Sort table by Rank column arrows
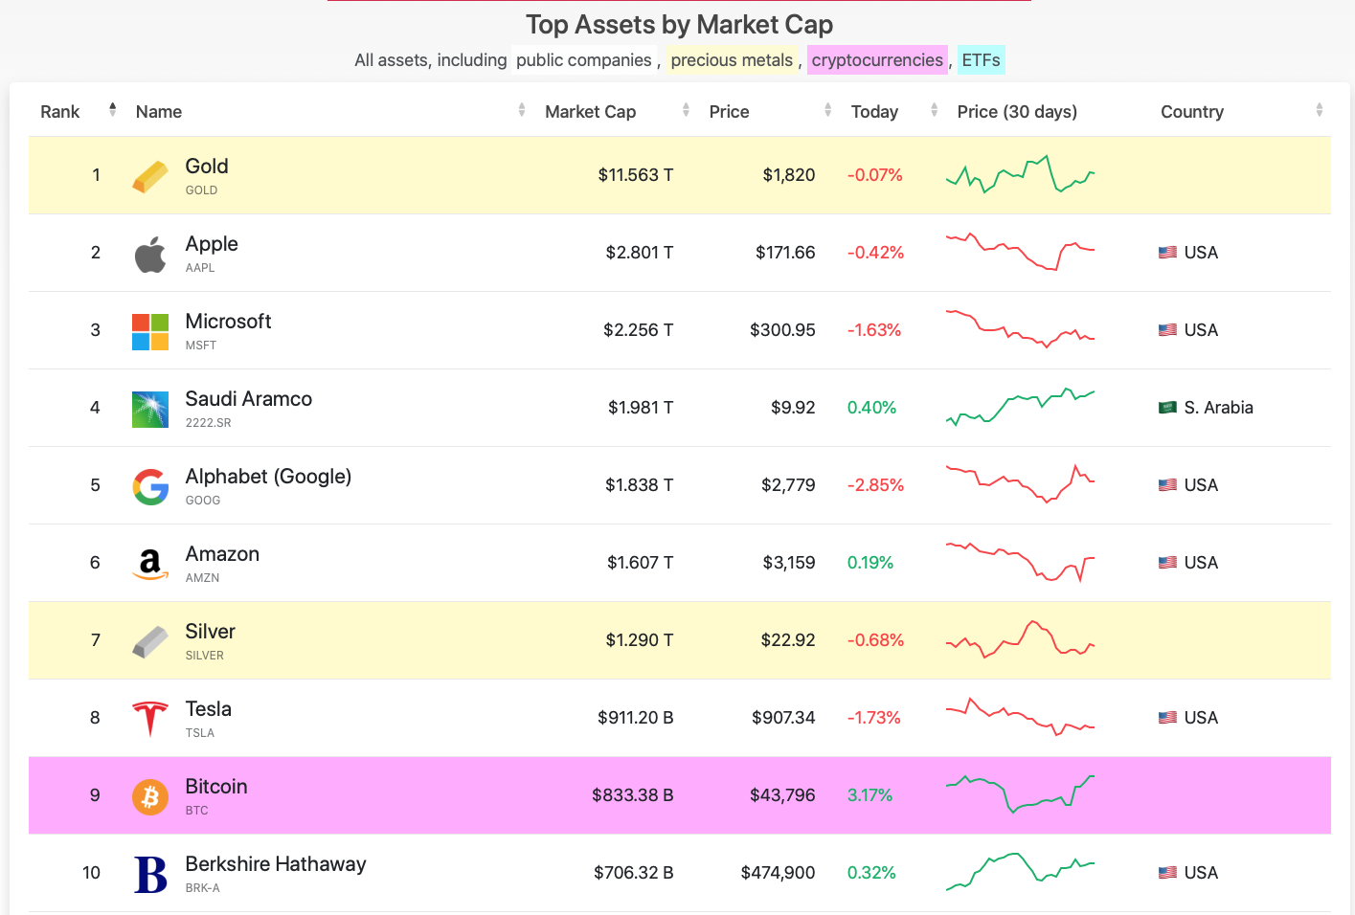 tap(112, 110)
